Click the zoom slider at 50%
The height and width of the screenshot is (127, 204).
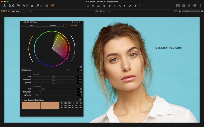(x=187, y=11)
